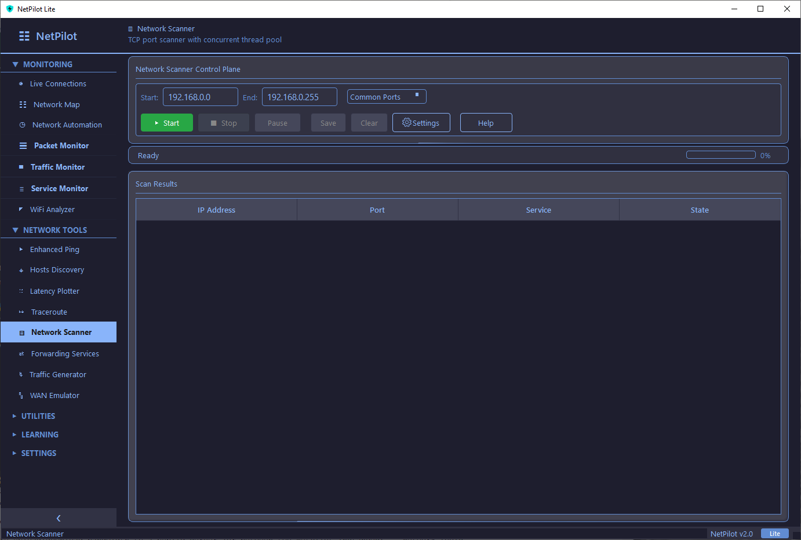Viewport: 801px width, 540px height.
Task: Expand the SETTINGS section
Action: pos(39,453)
